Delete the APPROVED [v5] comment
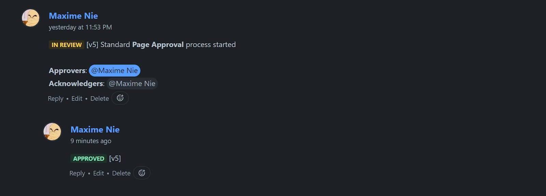546x196 pixels. coord(121,173)
